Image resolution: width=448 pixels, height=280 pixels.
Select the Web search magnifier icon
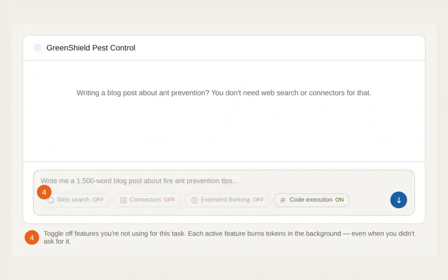point(51,200)
